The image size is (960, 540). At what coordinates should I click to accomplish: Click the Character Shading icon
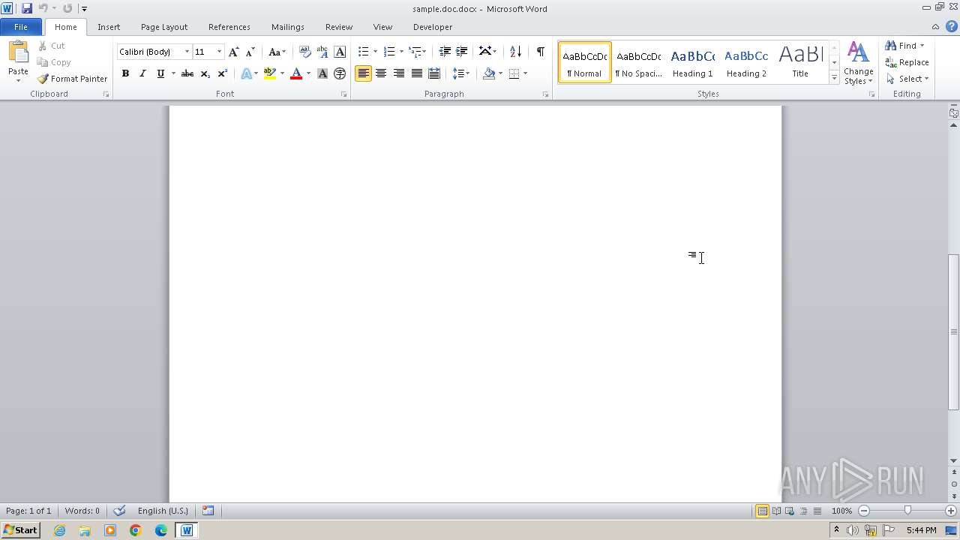(322, 73)
